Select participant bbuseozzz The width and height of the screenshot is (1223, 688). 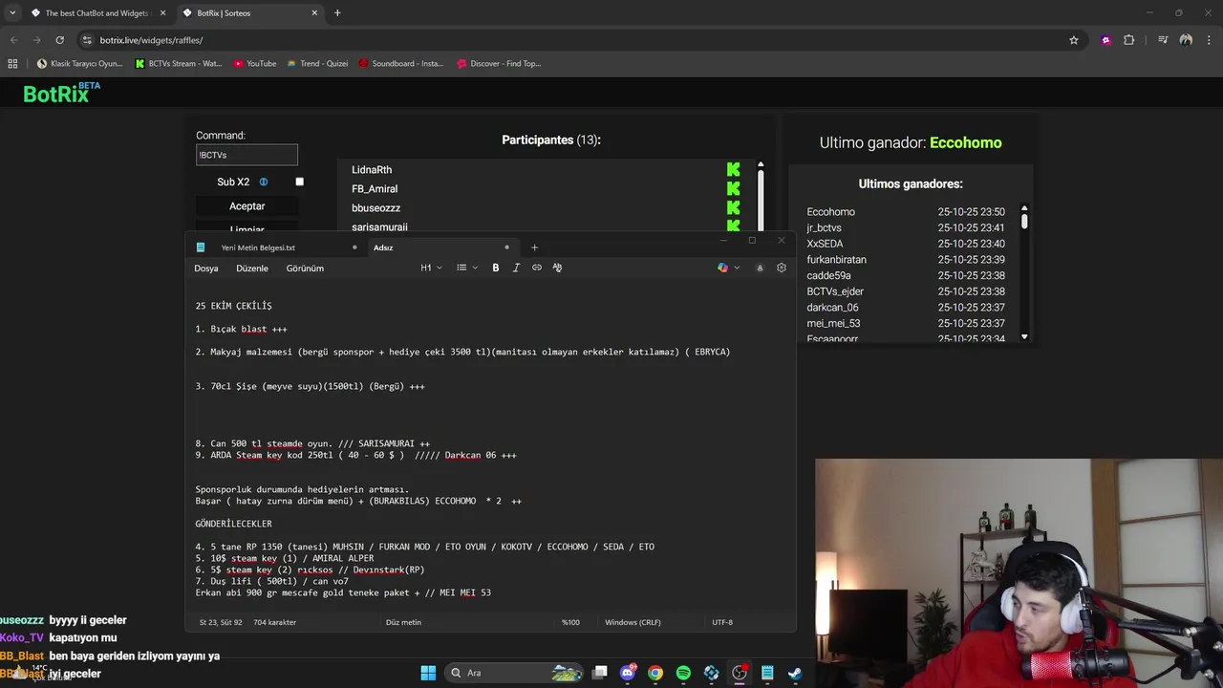click(375, 208)
